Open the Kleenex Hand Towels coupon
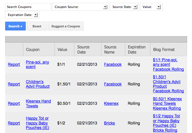The height and width of the screenshot is (133, 192). [38, 103]
